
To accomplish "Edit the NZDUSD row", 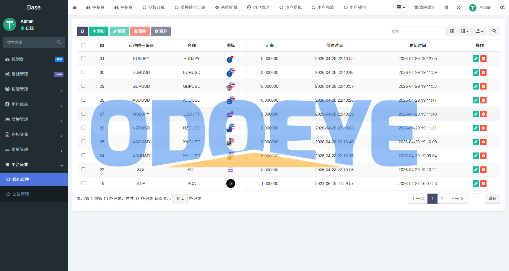I will (x=476, y=128).
